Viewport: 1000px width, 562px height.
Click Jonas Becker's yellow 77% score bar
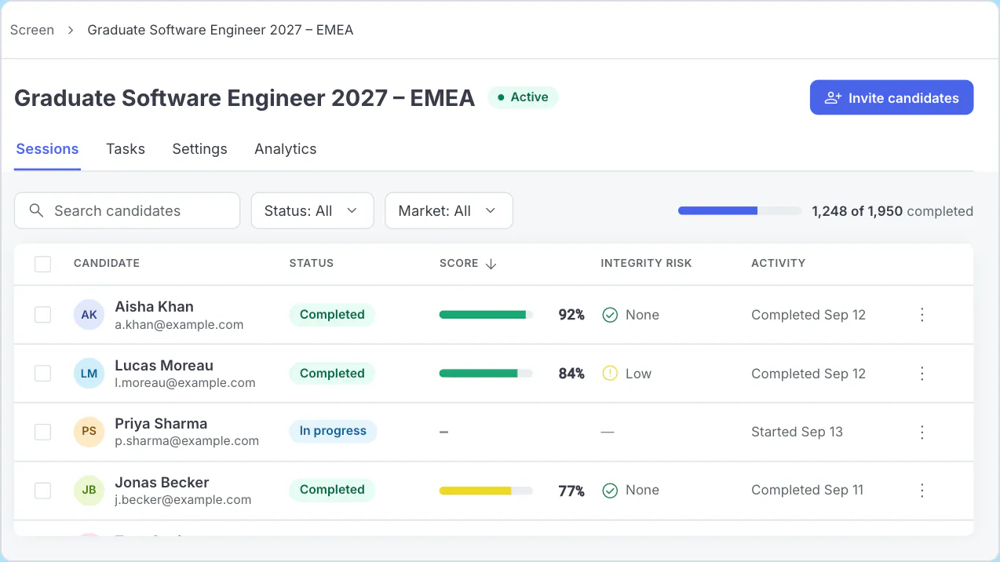[486, 491]
